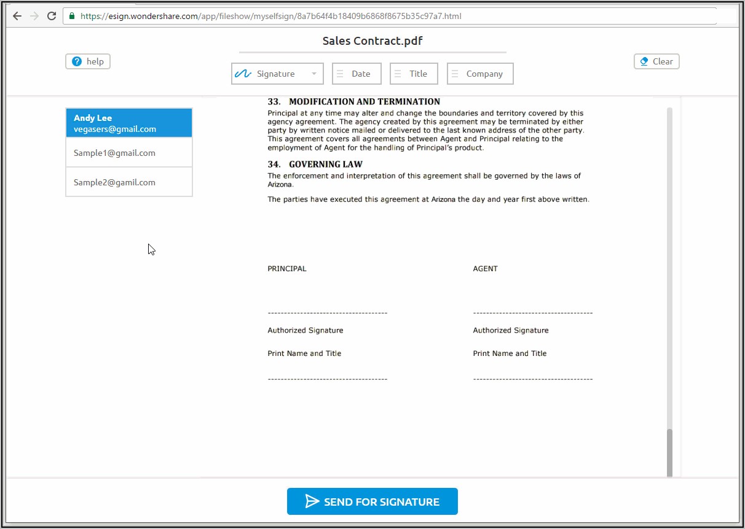The image size is (745, 529).
Task: Click the AGENT authorized signature line
Action: [532, 313]
